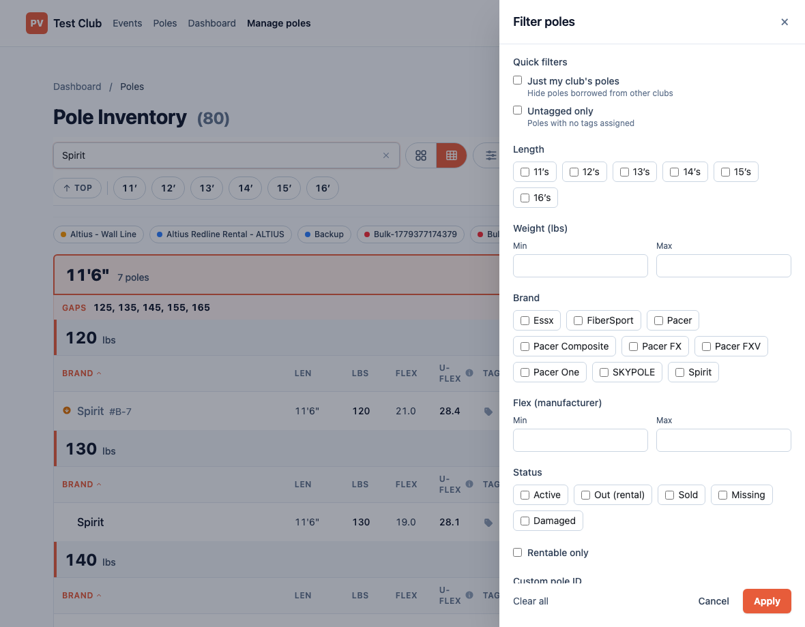Image resolution: width=805 pixels, height=627 pixels.
Task: Click Cancel in filter panel
Action: pyautogui.click(x=713, y=601)
